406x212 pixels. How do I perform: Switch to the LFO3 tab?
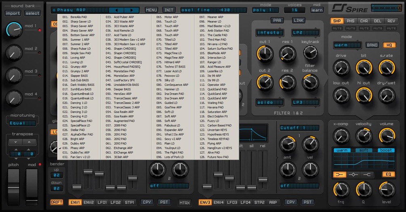232,202
